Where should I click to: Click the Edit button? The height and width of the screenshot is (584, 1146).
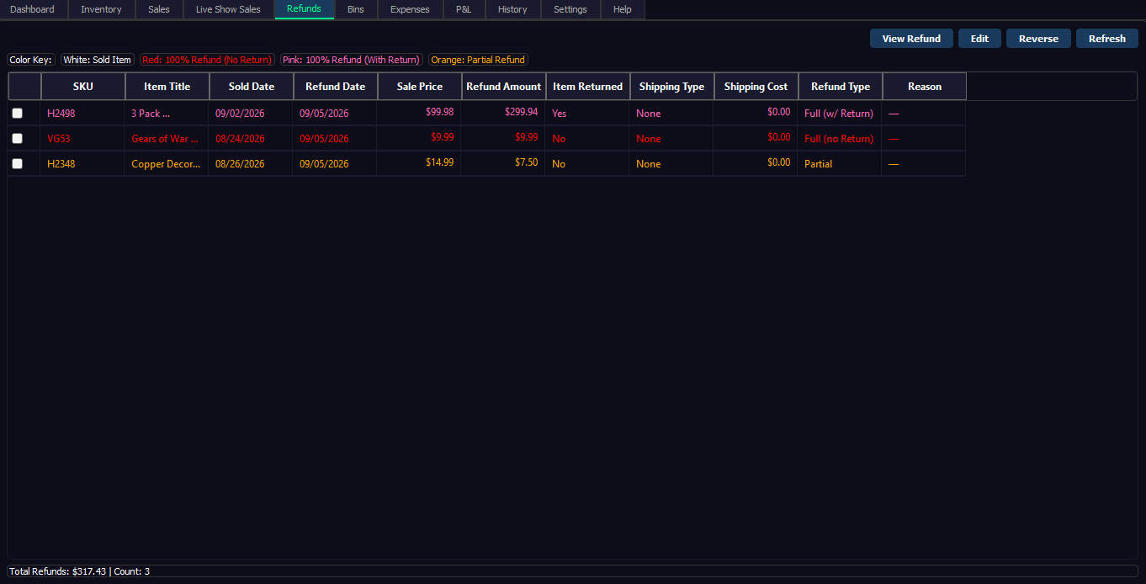[x=979, y=39]
